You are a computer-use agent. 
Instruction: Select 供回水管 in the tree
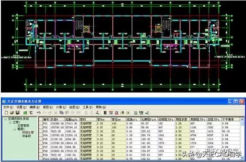pyautogui.click(x=28, y=133)
